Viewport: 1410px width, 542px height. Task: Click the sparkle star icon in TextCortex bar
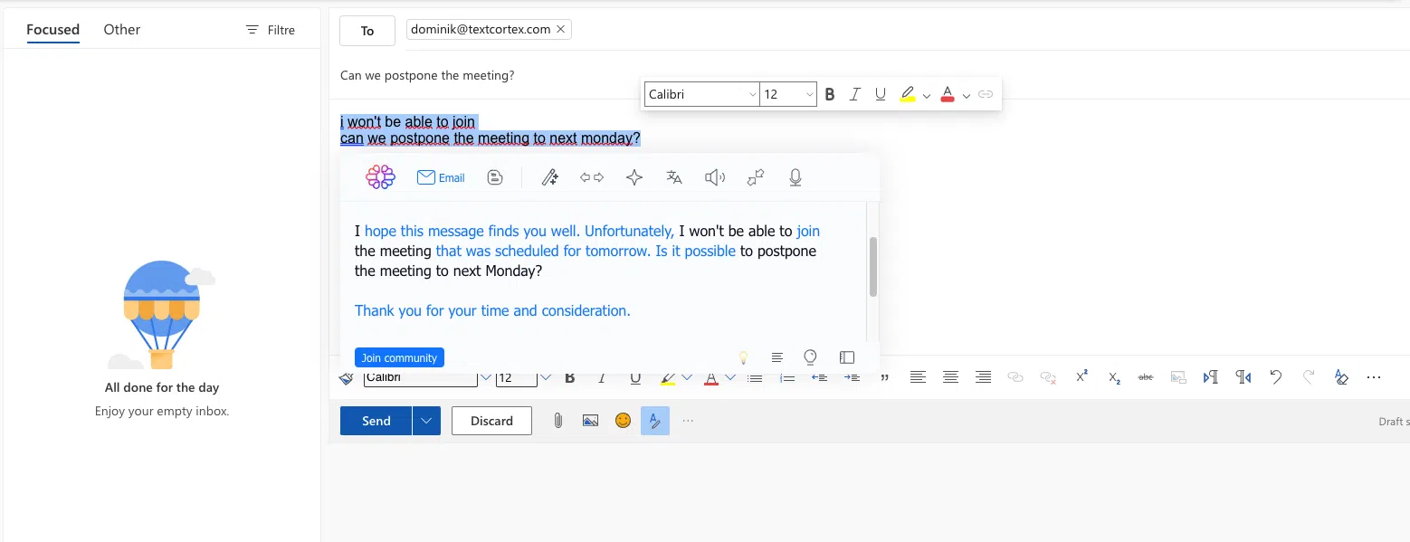(x=634, y=177)
